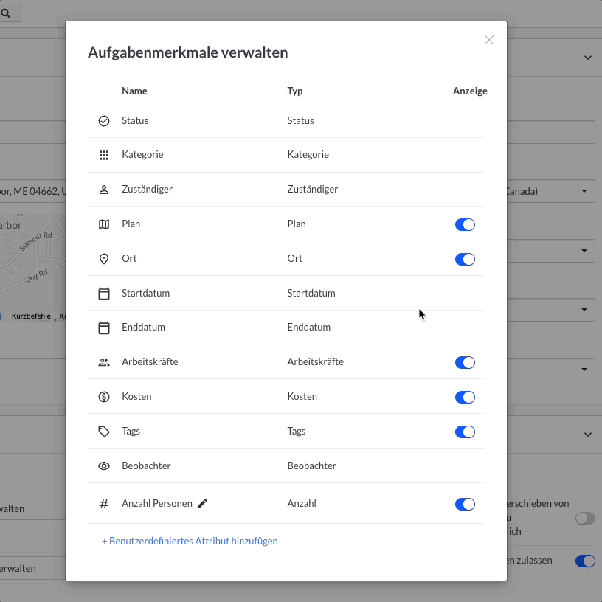Viewport: 602px width, 602px height.
Task: Click the Beobachter eye icon
Action: (x=104, y=466)
